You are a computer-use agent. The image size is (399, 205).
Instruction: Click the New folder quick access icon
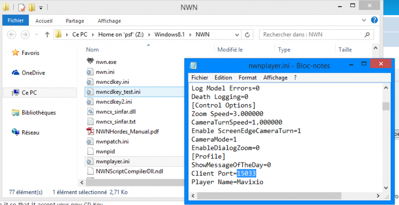[x=32, y=8]
